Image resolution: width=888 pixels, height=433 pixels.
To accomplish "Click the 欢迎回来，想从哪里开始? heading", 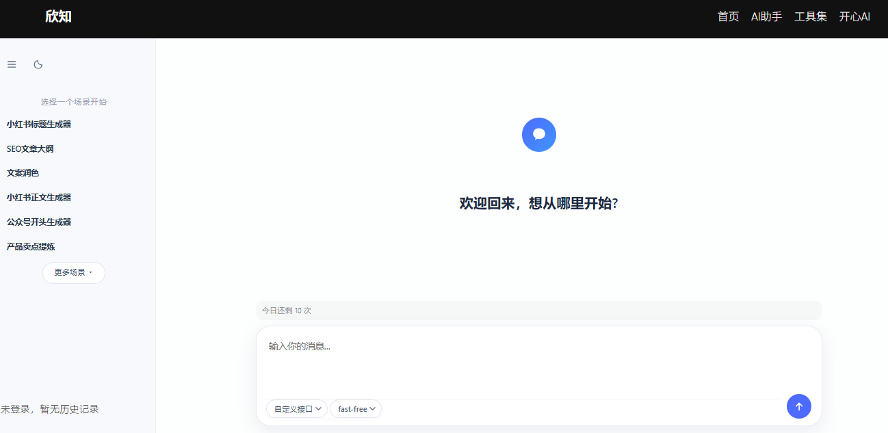I will [x=539, y=203].
